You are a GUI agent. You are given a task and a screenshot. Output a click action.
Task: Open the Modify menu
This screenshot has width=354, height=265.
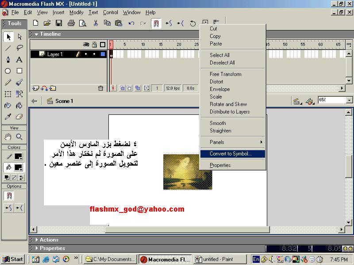pyautogui.click(x=76, y=12)
